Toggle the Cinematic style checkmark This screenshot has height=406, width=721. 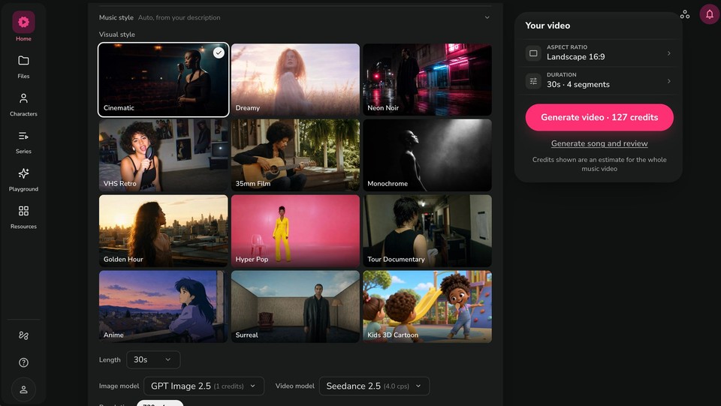point(219,53)
